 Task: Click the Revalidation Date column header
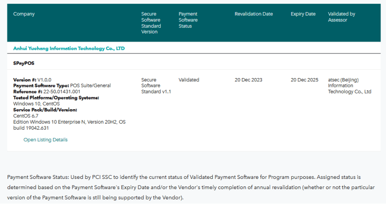pyautogui.click(x=254, y=14)
